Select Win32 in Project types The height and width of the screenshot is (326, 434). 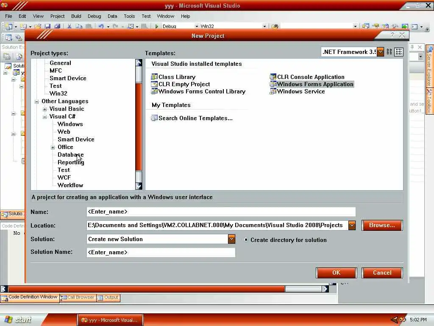point(58,93)
